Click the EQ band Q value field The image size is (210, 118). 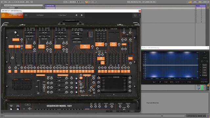tap(177, 82)
